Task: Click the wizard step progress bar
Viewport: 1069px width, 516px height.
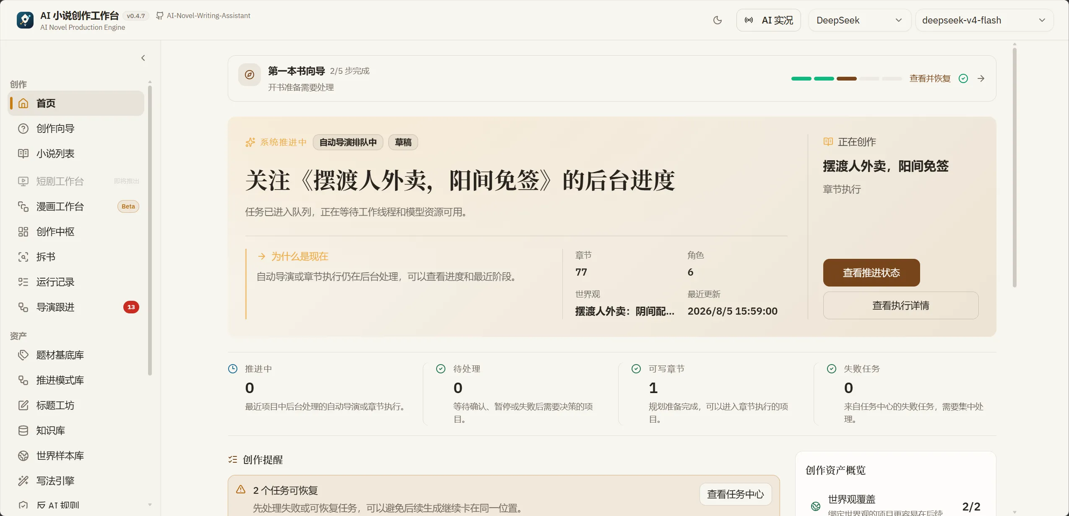Action: pos(846,78)
